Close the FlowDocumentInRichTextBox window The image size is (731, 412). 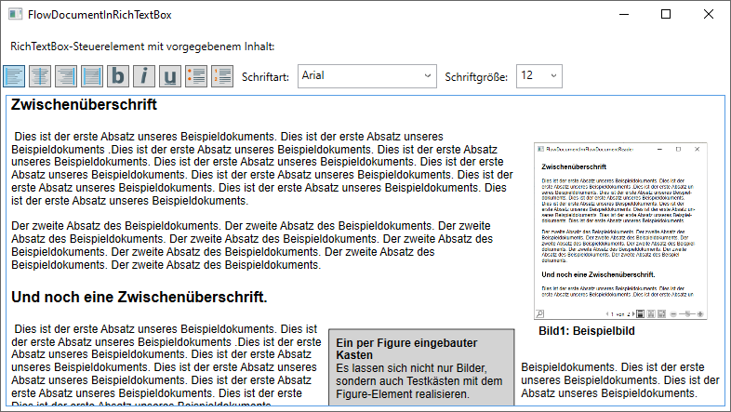point(708,15)
